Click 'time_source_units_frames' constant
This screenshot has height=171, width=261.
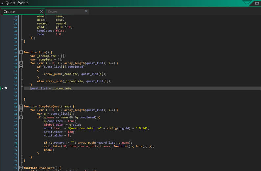(x=90, y=146)
